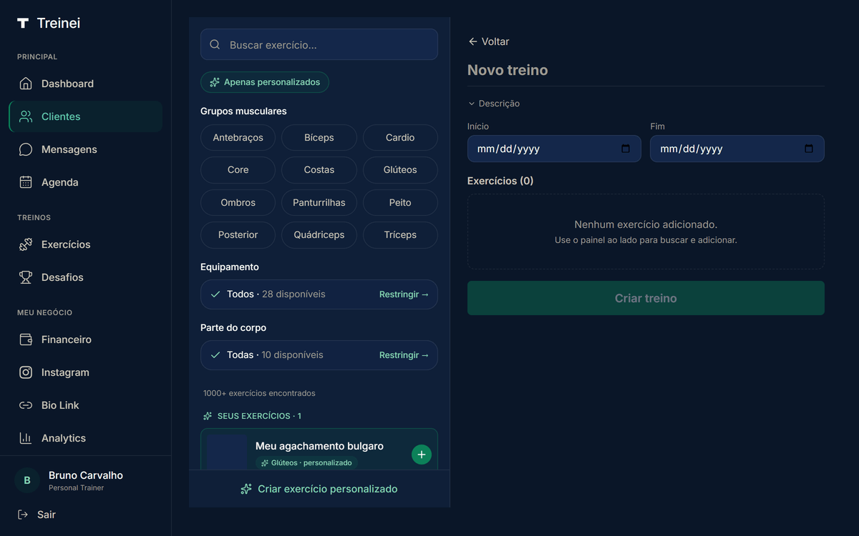
Task: Toggle the Peito muscle group chip
Action: pyautogui.click(x=400, y=202)
